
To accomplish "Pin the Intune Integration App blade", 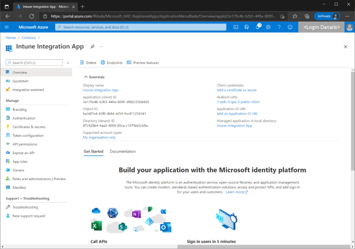I will pos(92,46).
